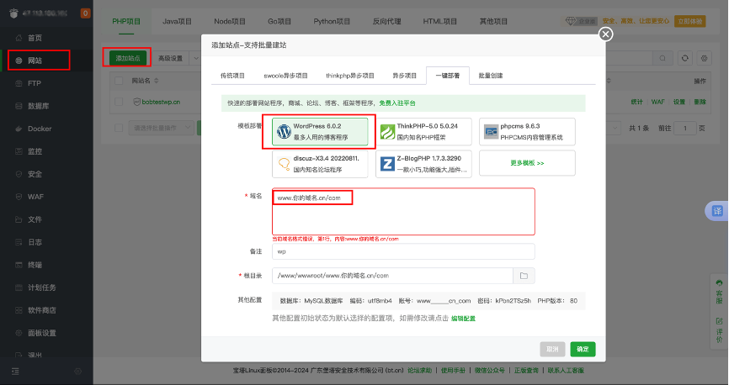Choose the discuz-X3.4 template
The image size is (729, 385).
(320, 163)
